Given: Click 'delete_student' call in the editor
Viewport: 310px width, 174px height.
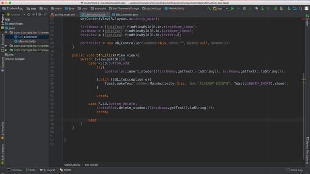Looking at the screenshot, I should pos(133,108).
